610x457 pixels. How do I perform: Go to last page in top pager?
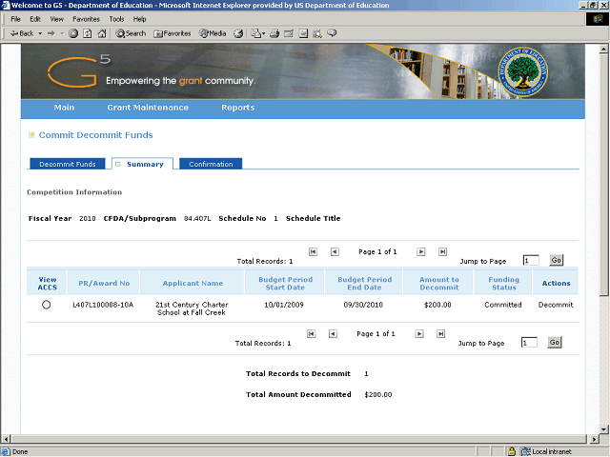coord(442,251)
